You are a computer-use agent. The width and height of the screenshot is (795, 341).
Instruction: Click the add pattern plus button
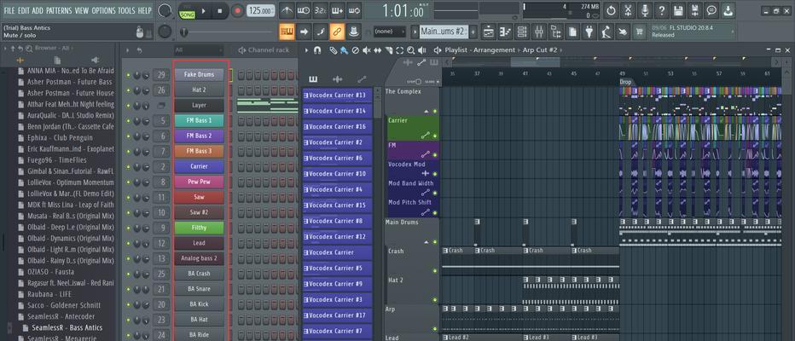pos(473,32)
